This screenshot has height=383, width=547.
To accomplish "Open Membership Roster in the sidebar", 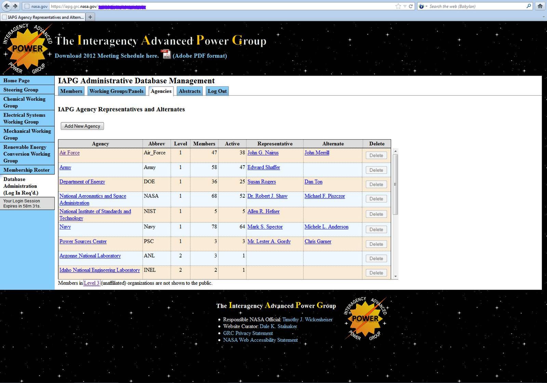I will (27, 170).
